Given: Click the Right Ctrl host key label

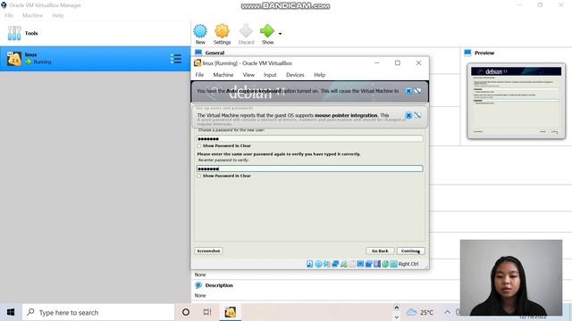Looking at the screenshot, I should [408, 264].
